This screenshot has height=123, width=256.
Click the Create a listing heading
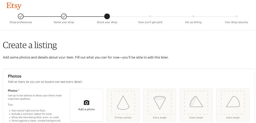(x=30, y=45)
